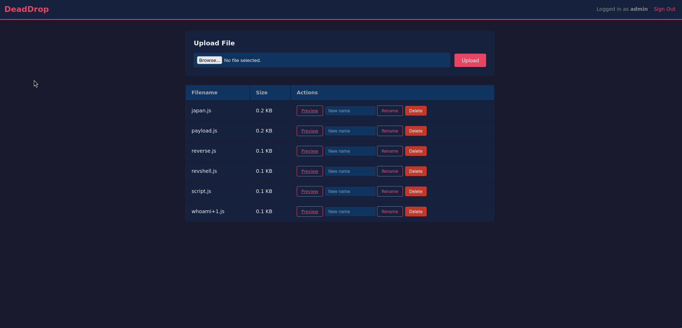Select the reverse.js filename text
682x328 pixels.
204,151
